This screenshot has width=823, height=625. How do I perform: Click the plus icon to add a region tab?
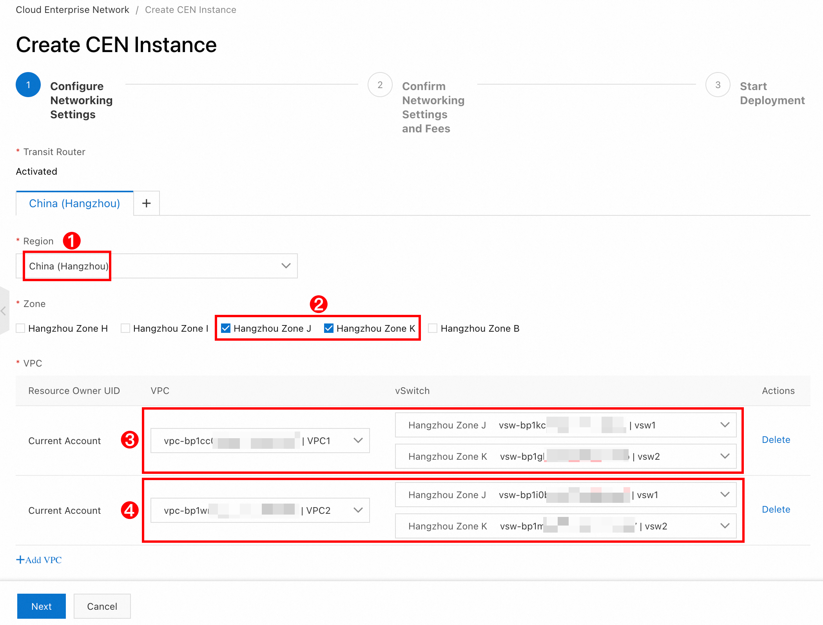point(146,203)
